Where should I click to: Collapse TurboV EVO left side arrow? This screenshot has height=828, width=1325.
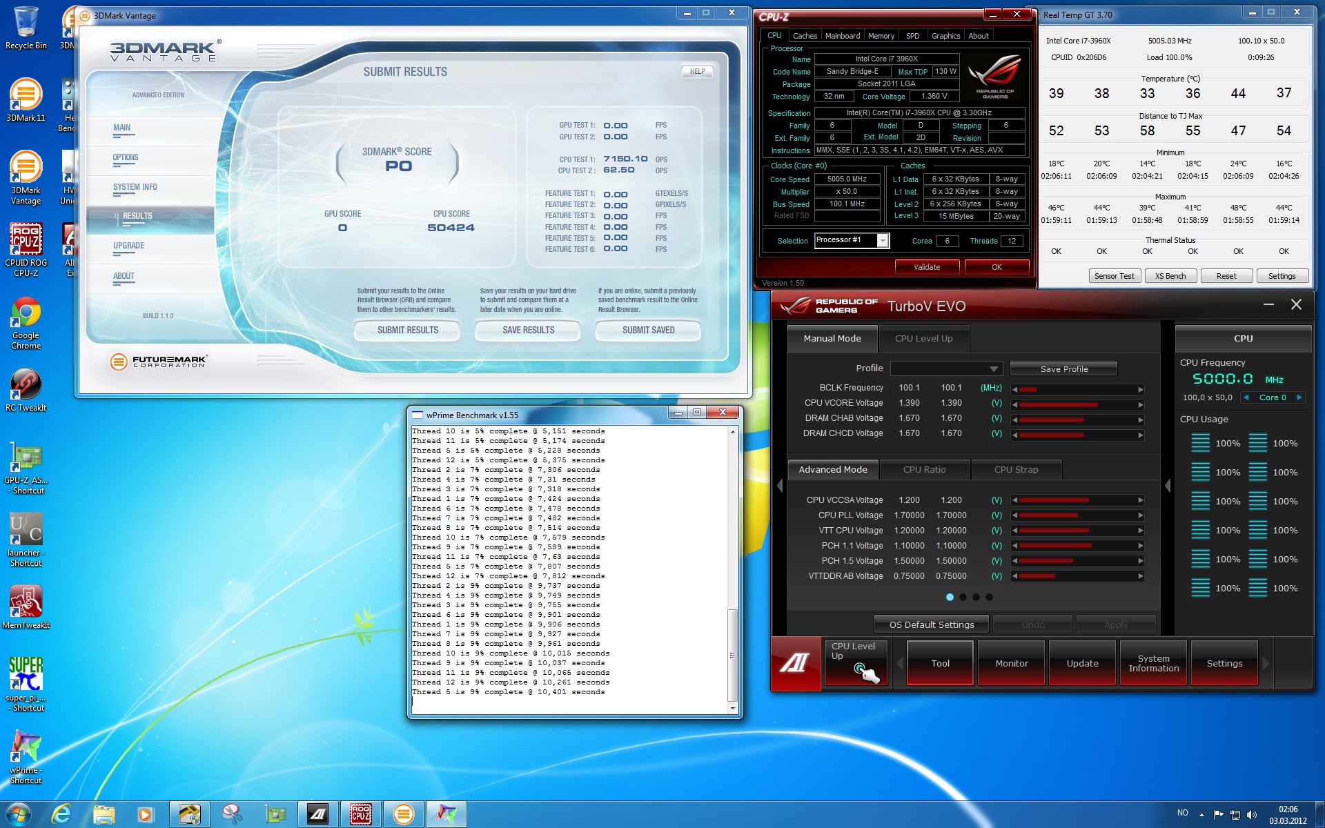pos(780,486)
